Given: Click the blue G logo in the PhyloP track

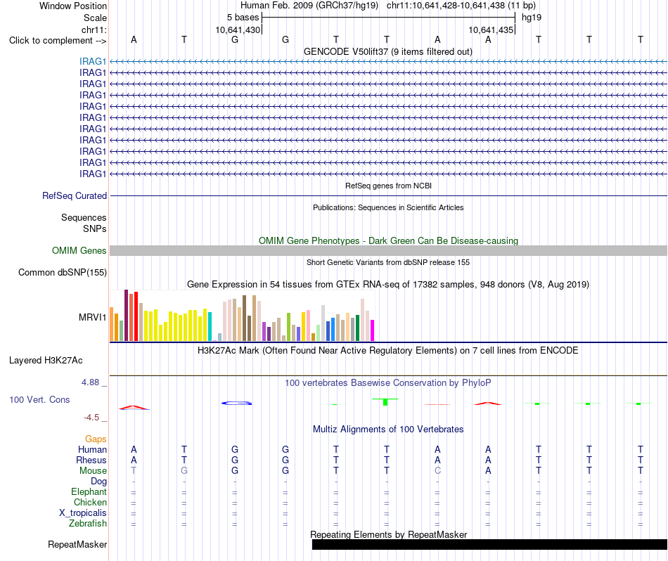Looking at the screenshot, I should click(x=236, y=403).
